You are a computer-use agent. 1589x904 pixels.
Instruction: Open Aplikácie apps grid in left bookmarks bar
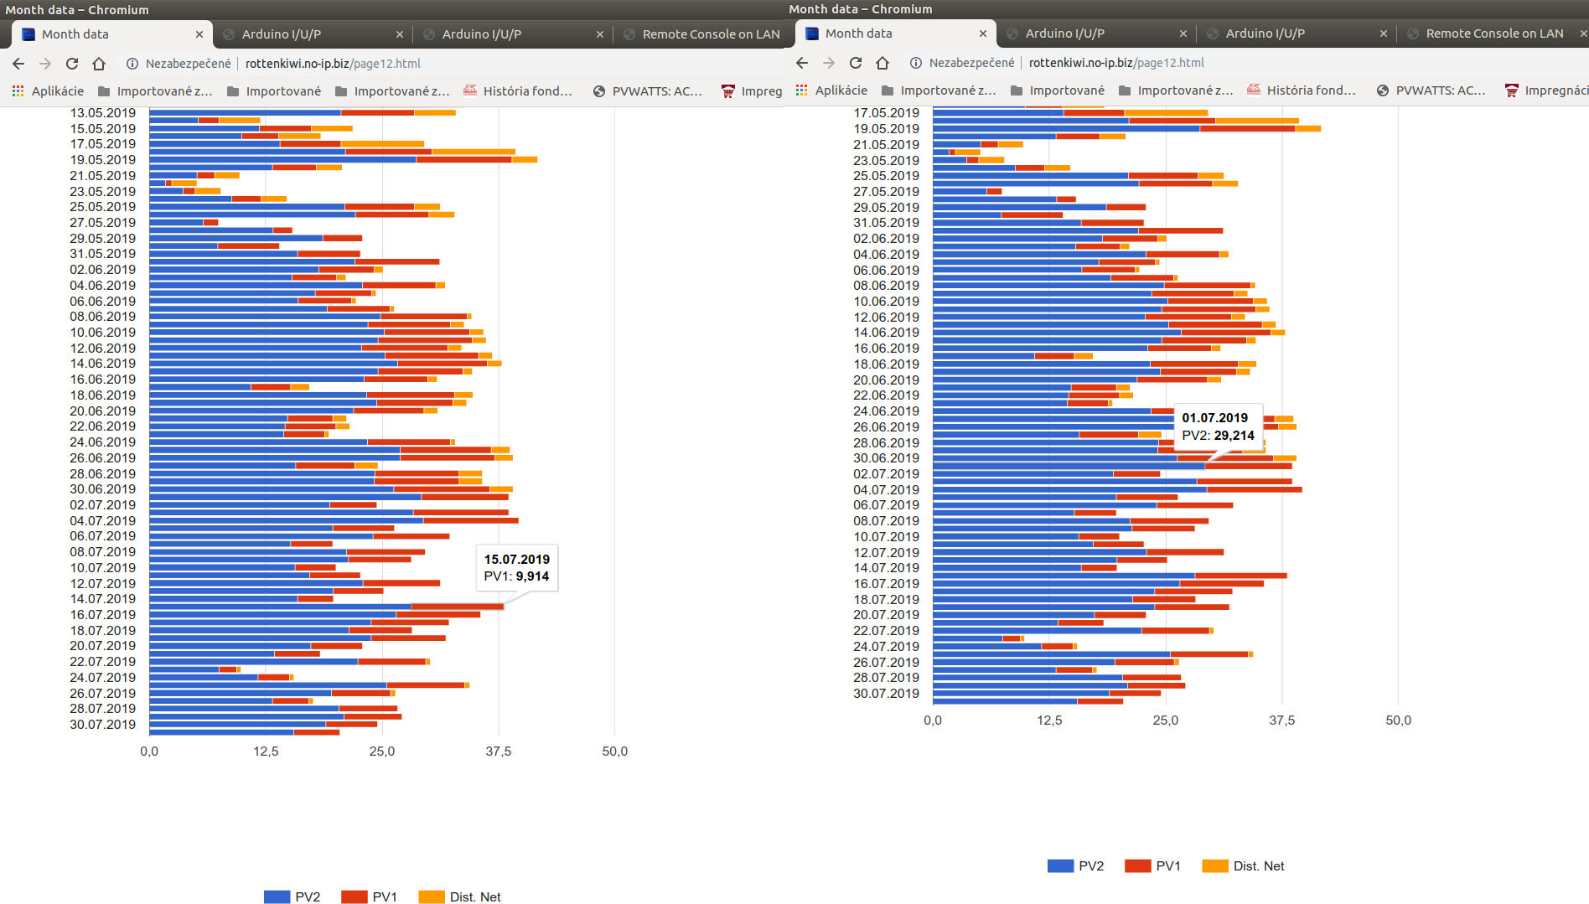click(x=47, y=91)
